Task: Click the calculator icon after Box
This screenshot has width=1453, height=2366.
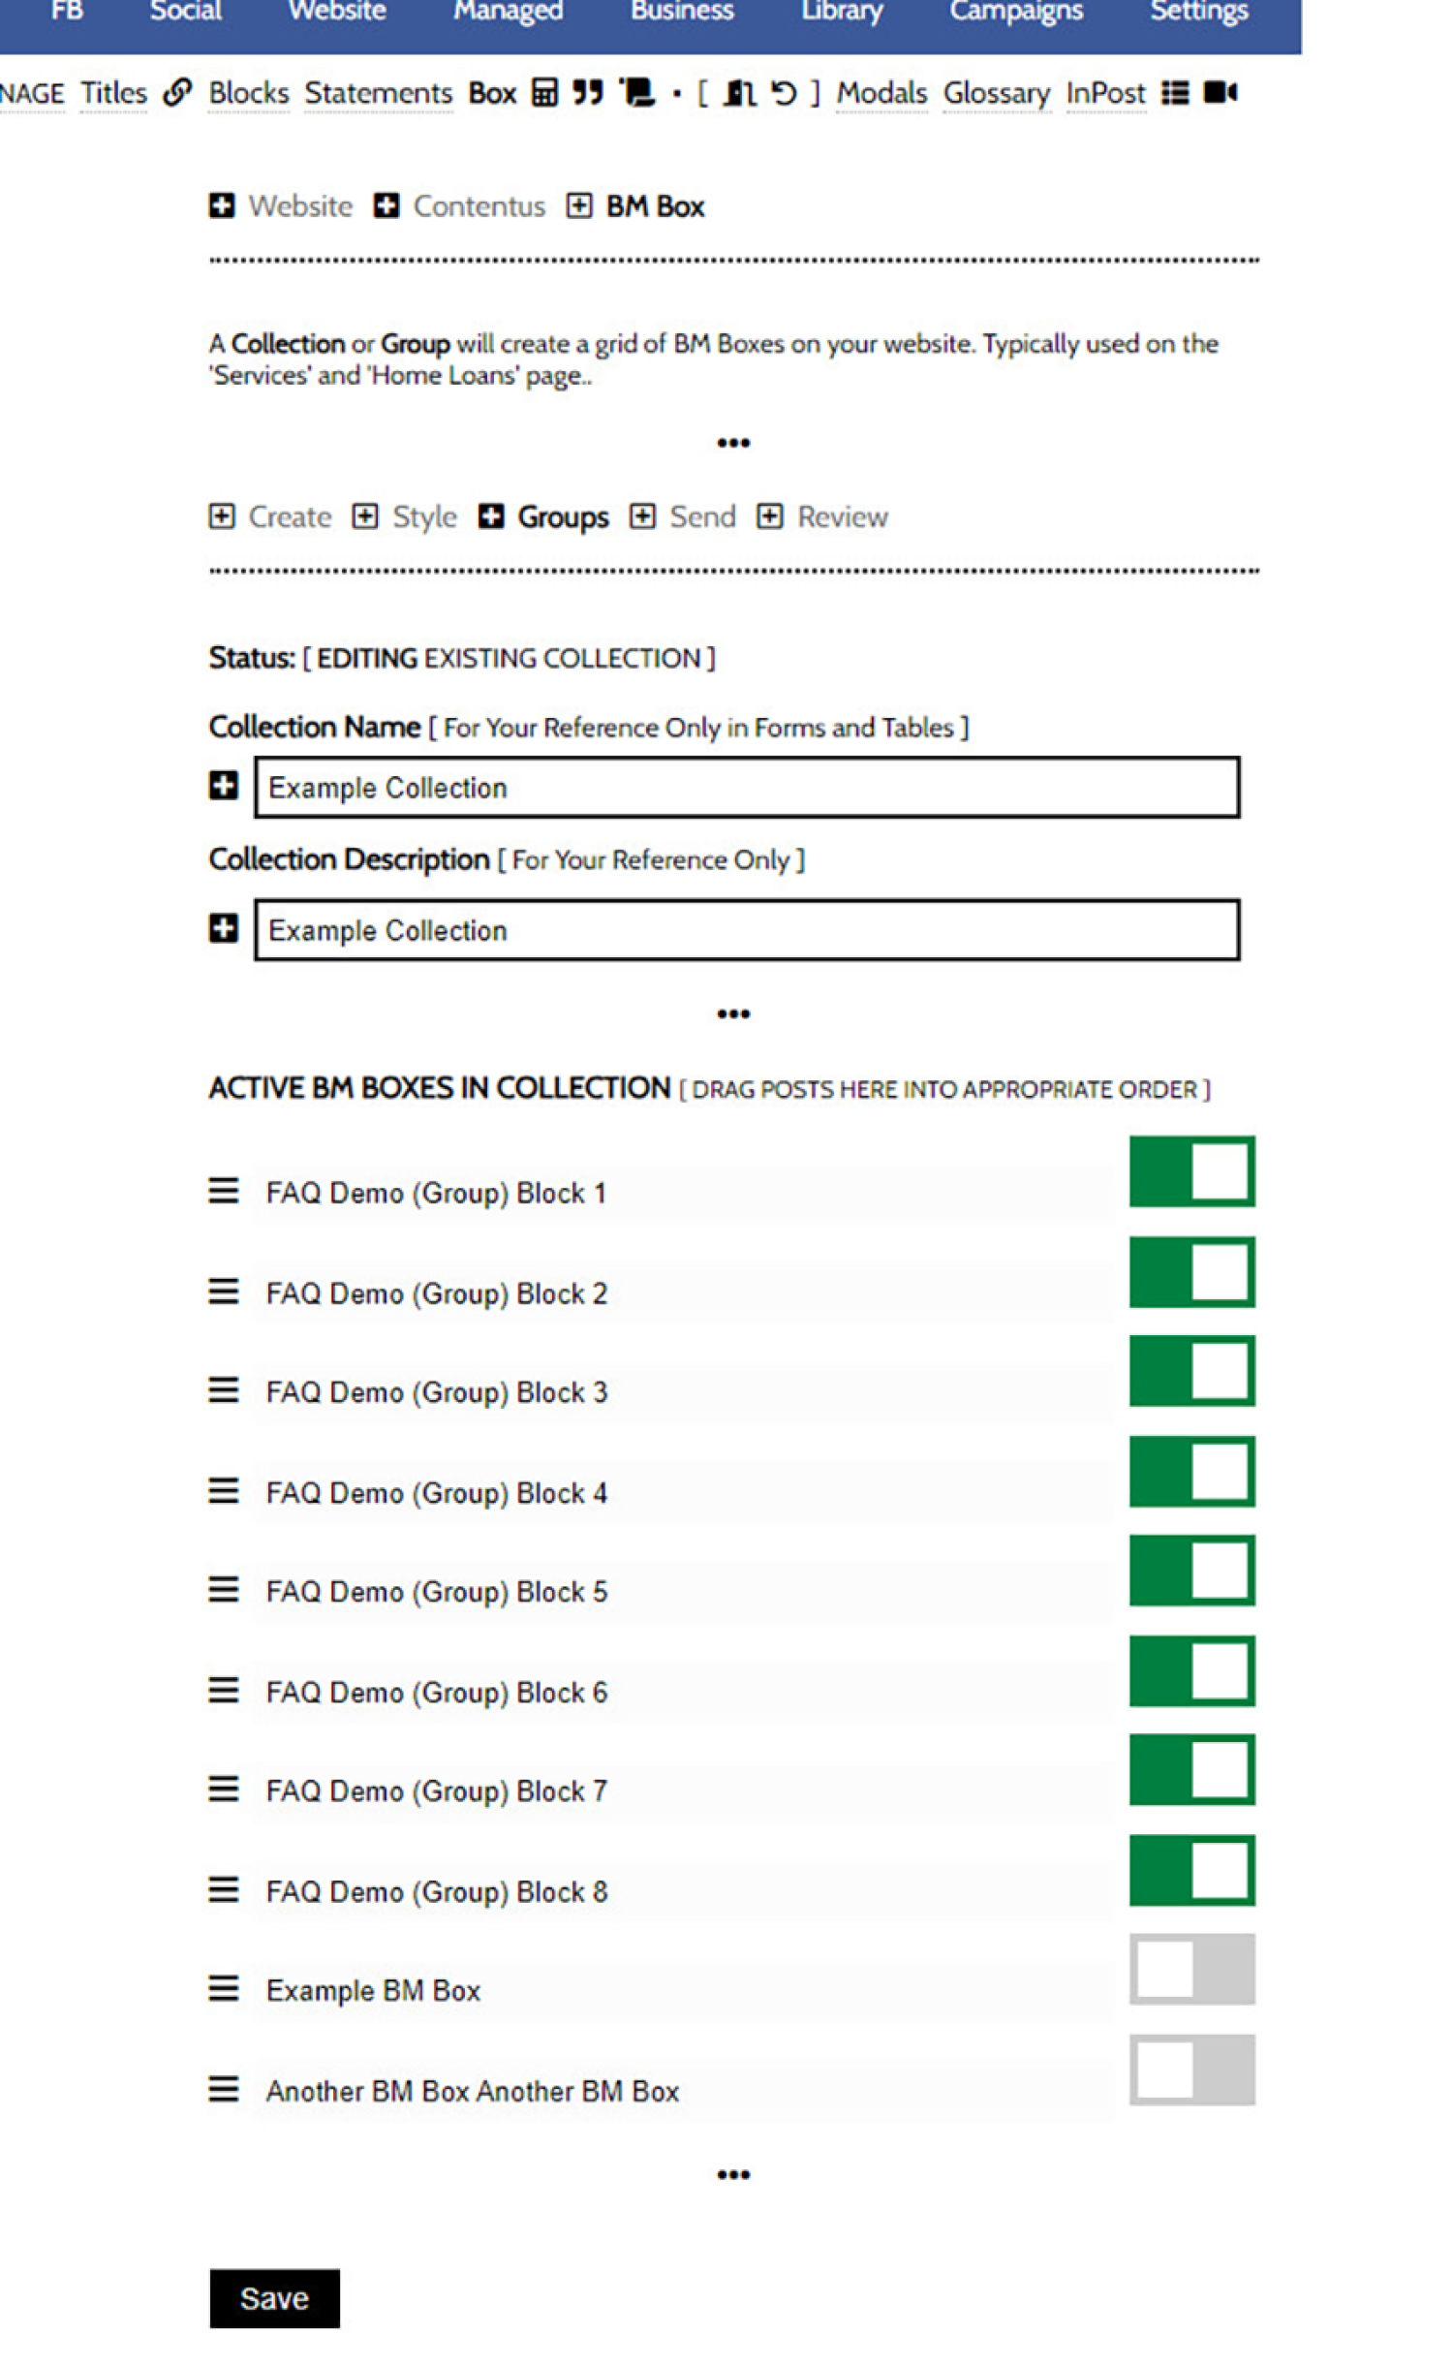Action: pos(545,93)
